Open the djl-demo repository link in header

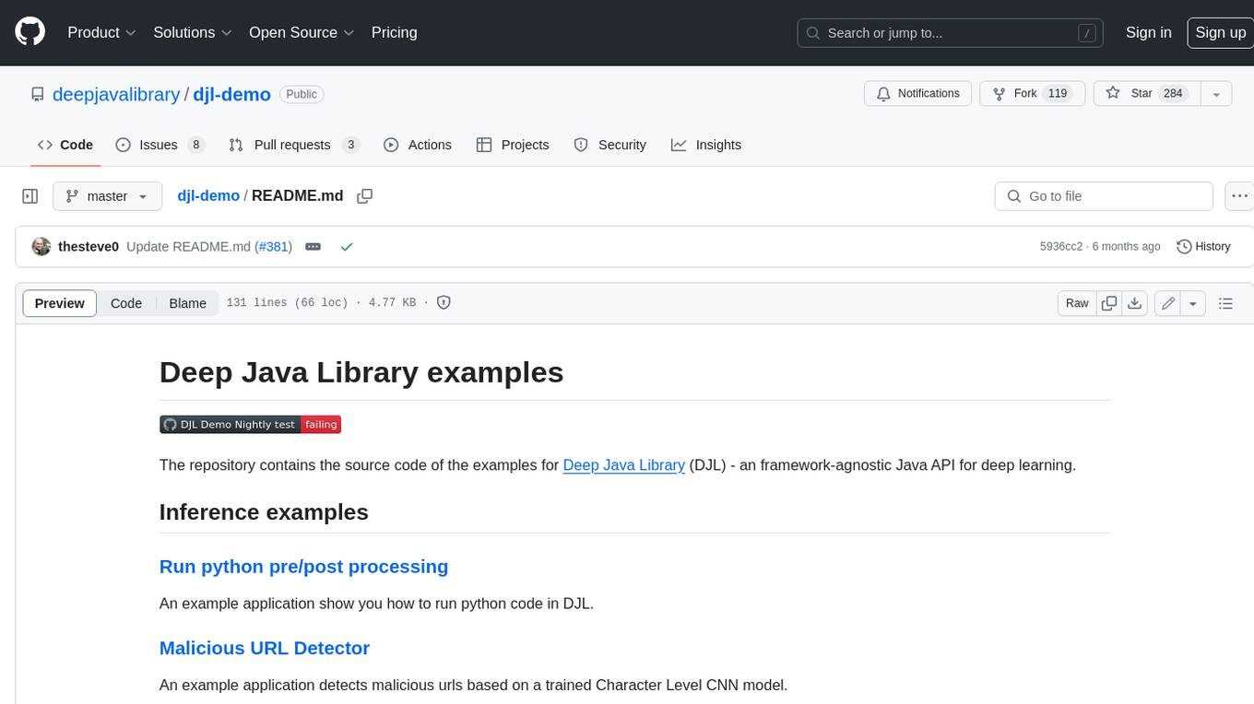click(x=231, y=94)
